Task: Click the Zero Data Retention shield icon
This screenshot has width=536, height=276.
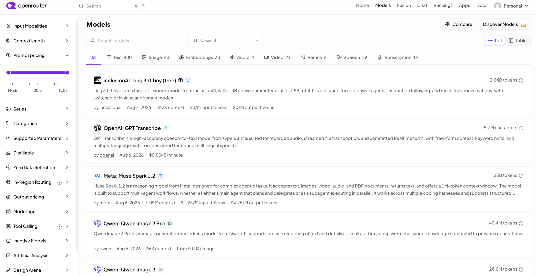Action: tap(8, 167)
